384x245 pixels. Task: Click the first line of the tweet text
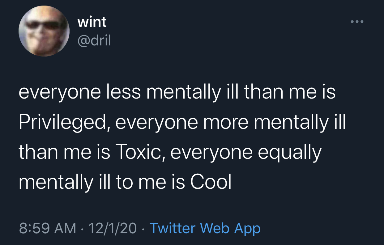(178, 91)
